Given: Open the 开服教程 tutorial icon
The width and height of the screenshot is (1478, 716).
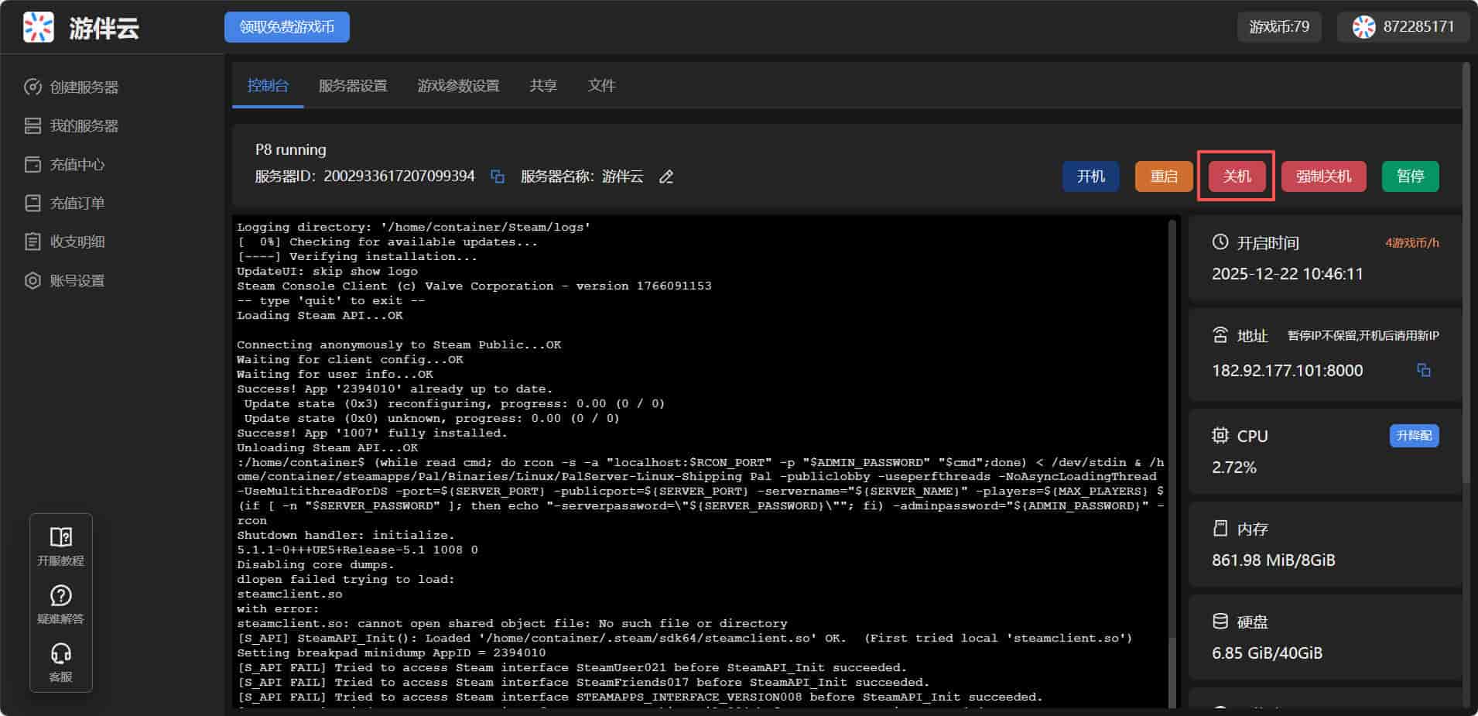Looking at the screenshot, I should coord(60,537).
